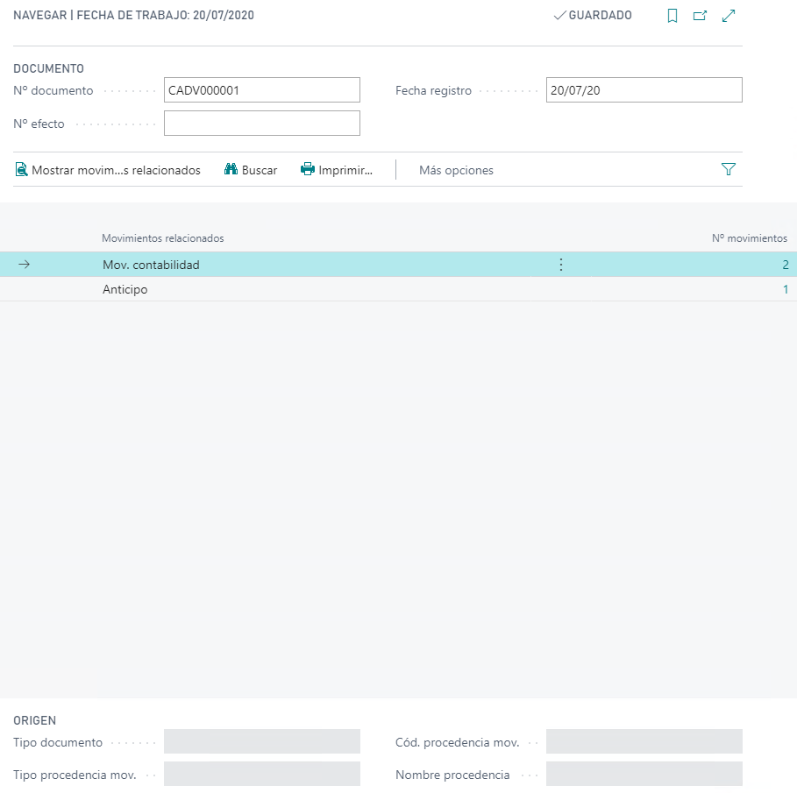The width and height of the screenshot is (797, 793).
Task: Collapse the Documento section header
Action: [x=49, y=68]
